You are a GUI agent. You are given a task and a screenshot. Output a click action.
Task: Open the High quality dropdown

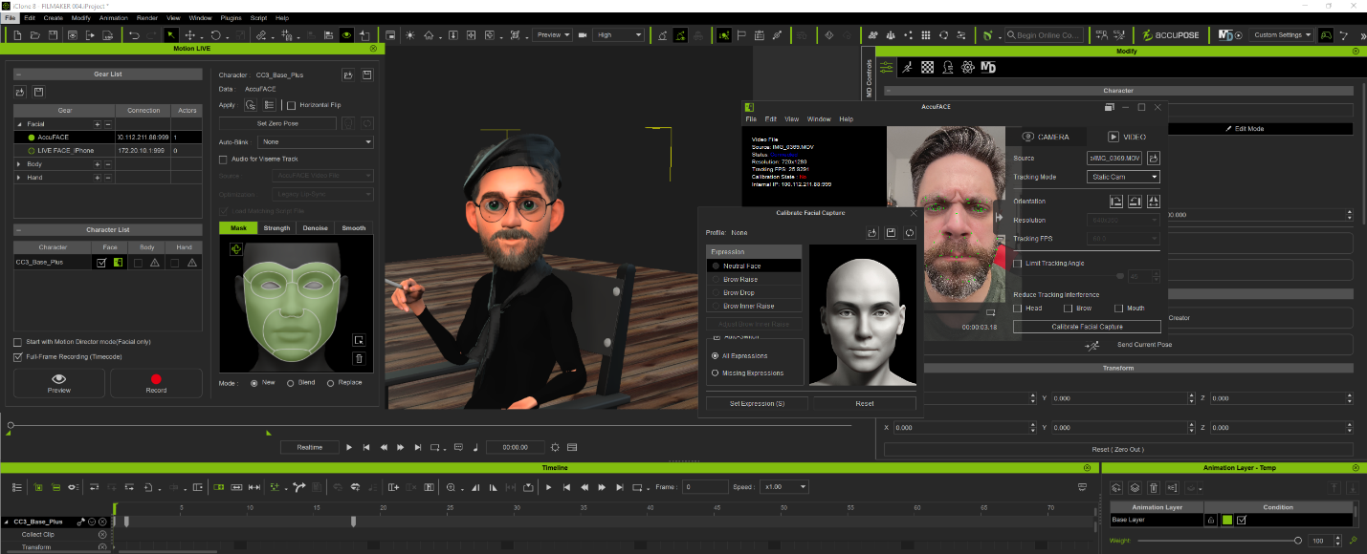(619, 34)
